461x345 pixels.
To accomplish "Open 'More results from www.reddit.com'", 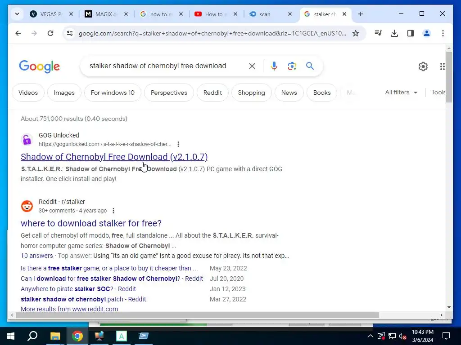I will click(x=69, y=309).
